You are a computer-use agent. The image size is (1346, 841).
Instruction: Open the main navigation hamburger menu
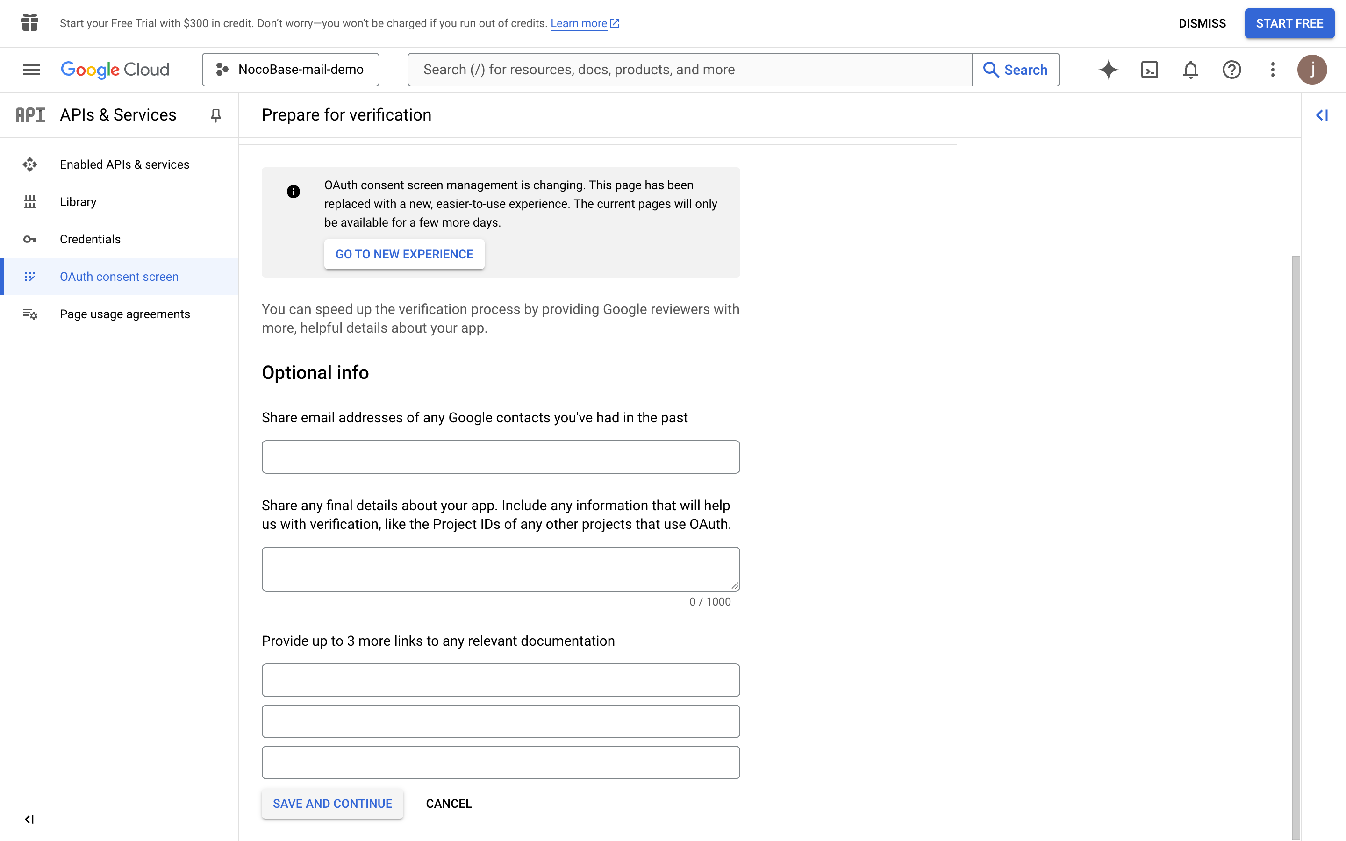click(32, 70)
